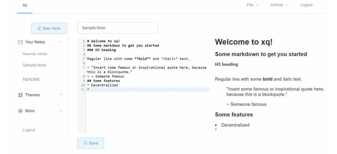Viewport: 337px width, 154px height.
Task: Click editor line '## Some markdown to get you started'
Action: 123,45
